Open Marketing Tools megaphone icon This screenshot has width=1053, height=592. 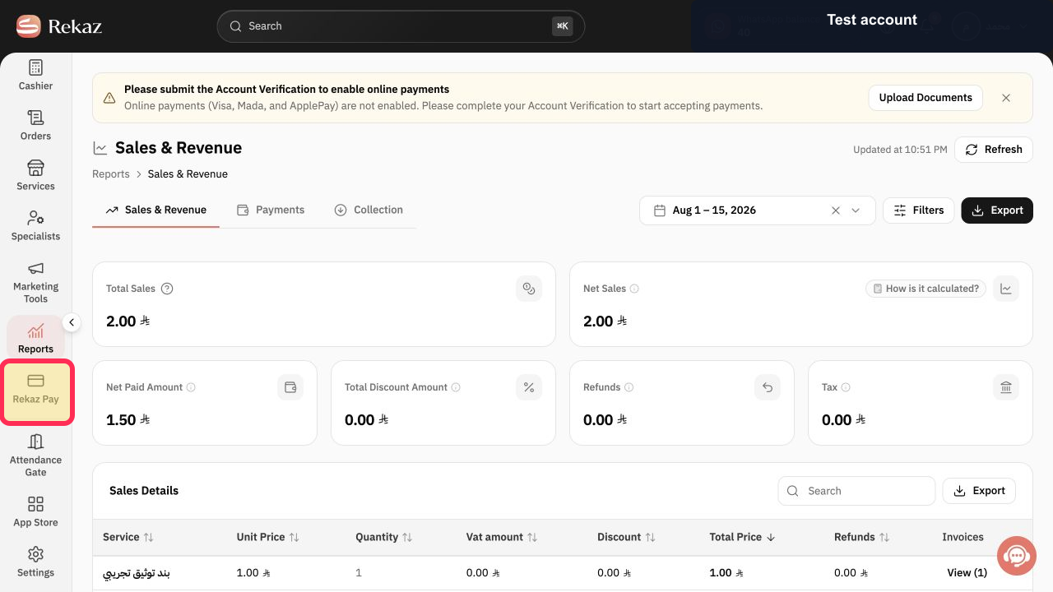coord(35,269)
